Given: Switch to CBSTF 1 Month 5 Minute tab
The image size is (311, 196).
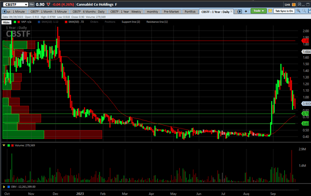Looking at the screenshot, I should tap(49, 12).
